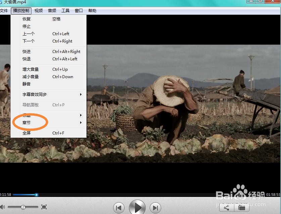The image size is (281, 214).
Task: Open the 窗口 menu
Action: pyautogui.click(x=79, y=11)
